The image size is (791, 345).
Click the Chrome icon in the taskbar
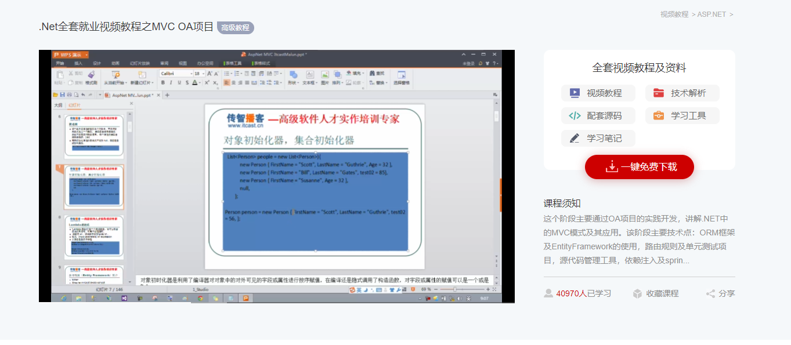point(200,298)
